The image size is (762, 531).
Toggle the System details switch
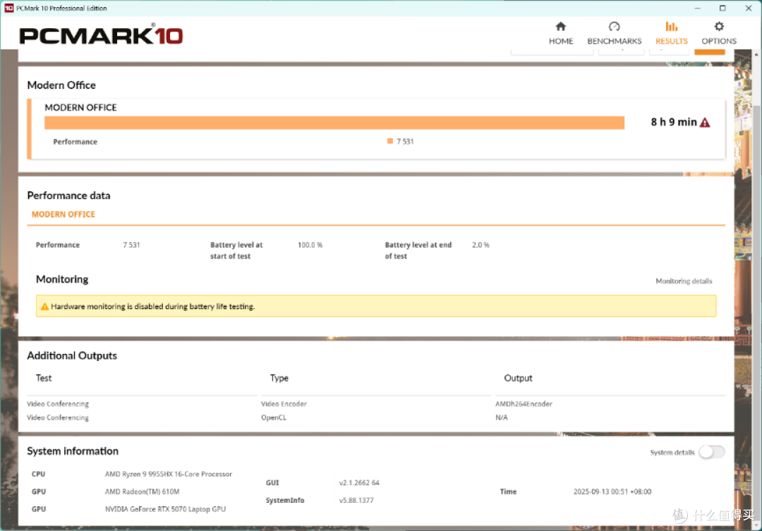click(712, 452)
